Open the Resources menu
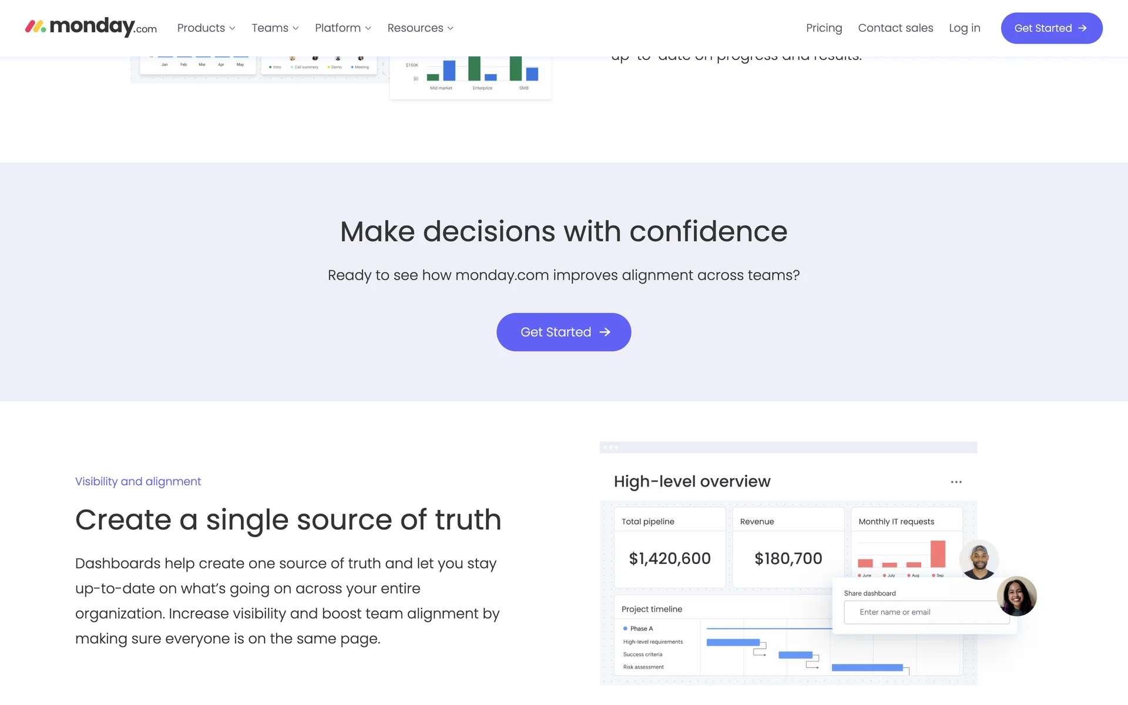Viewport: 1128px width, 705px height. [420, 28]
